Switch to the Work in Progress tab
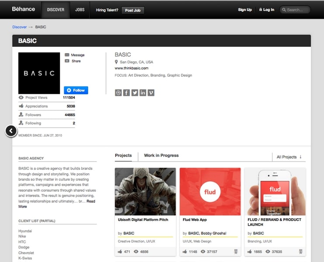The width and height of the screenshot is (324, 262). pos(161,155)
